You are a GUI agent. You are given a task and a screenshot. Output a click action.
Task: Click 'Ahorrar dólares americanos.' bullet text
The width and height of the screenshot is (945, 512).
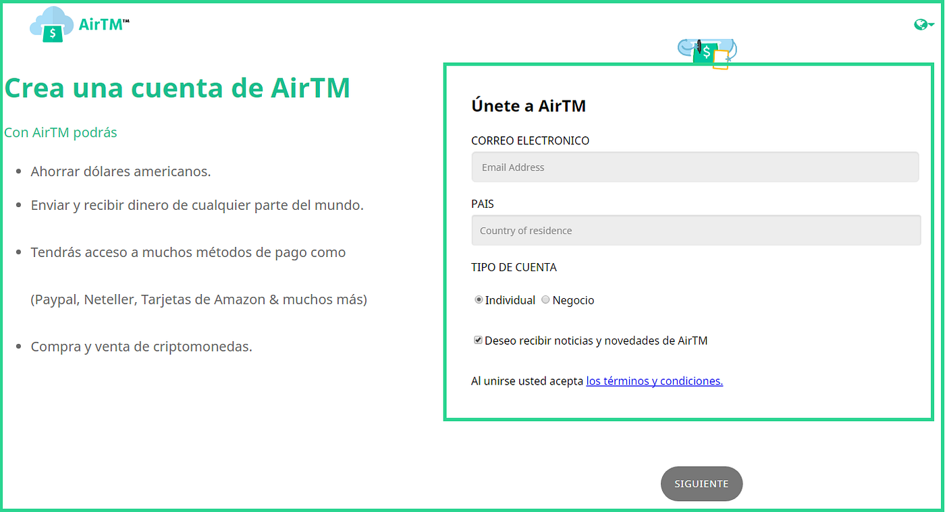(x=121, y=171)
